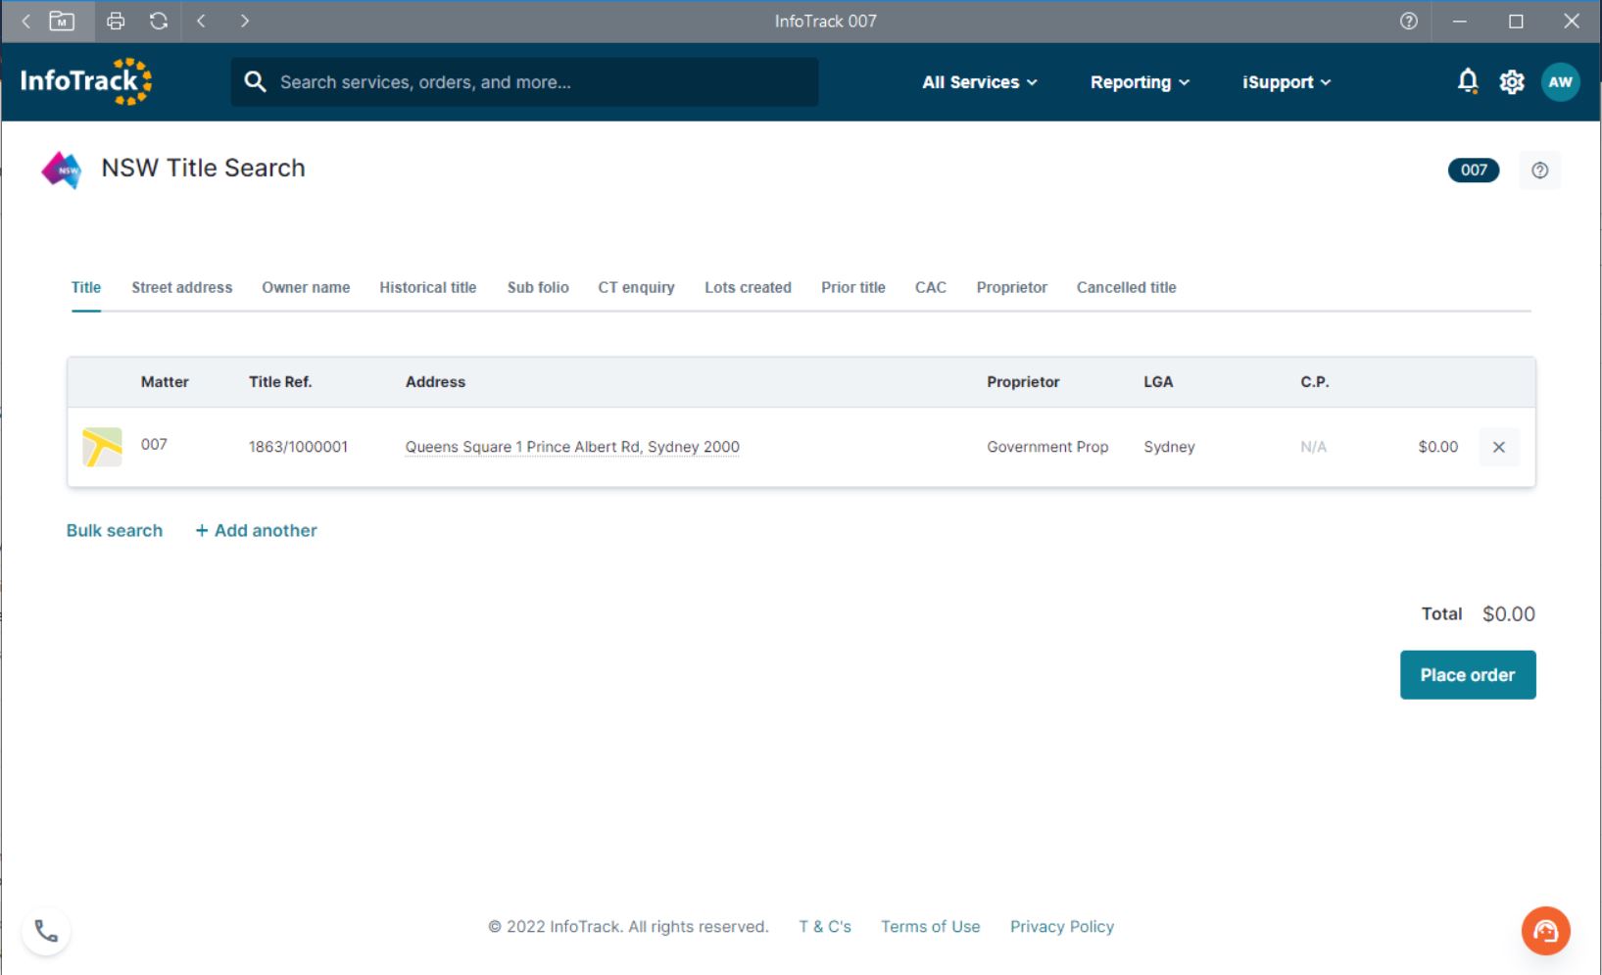
Task: Click the refresh icon
Action: [x=159, y=21]
